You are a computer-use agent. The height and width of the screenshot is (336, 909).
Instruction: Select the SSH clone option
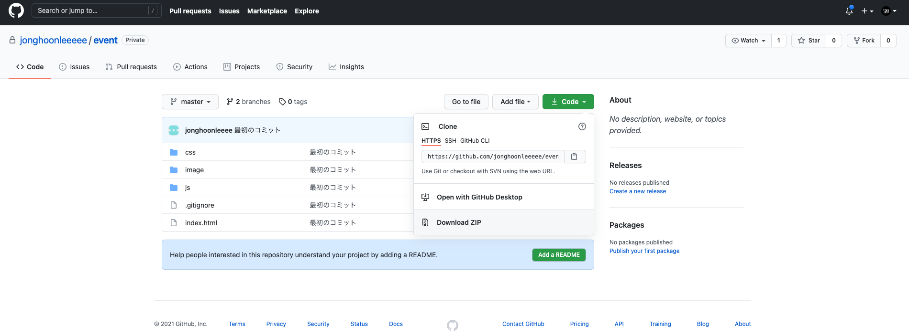click(451, 141)
